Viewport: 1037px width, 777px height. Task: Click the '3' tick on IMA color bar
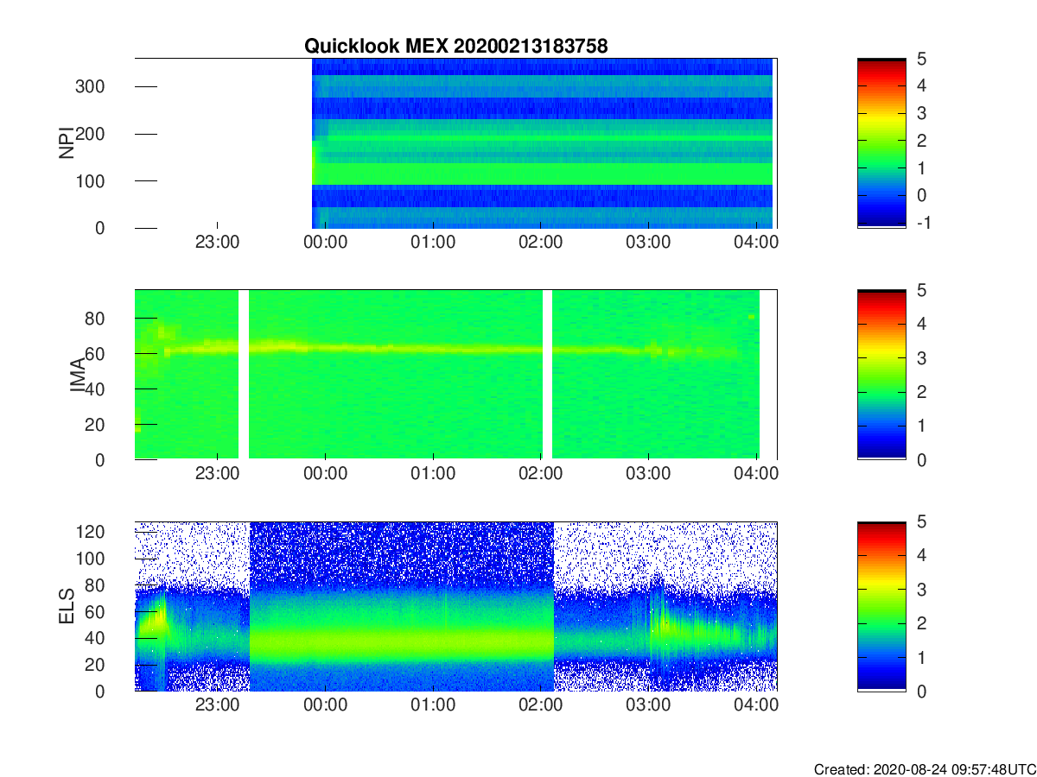[922, 357]
